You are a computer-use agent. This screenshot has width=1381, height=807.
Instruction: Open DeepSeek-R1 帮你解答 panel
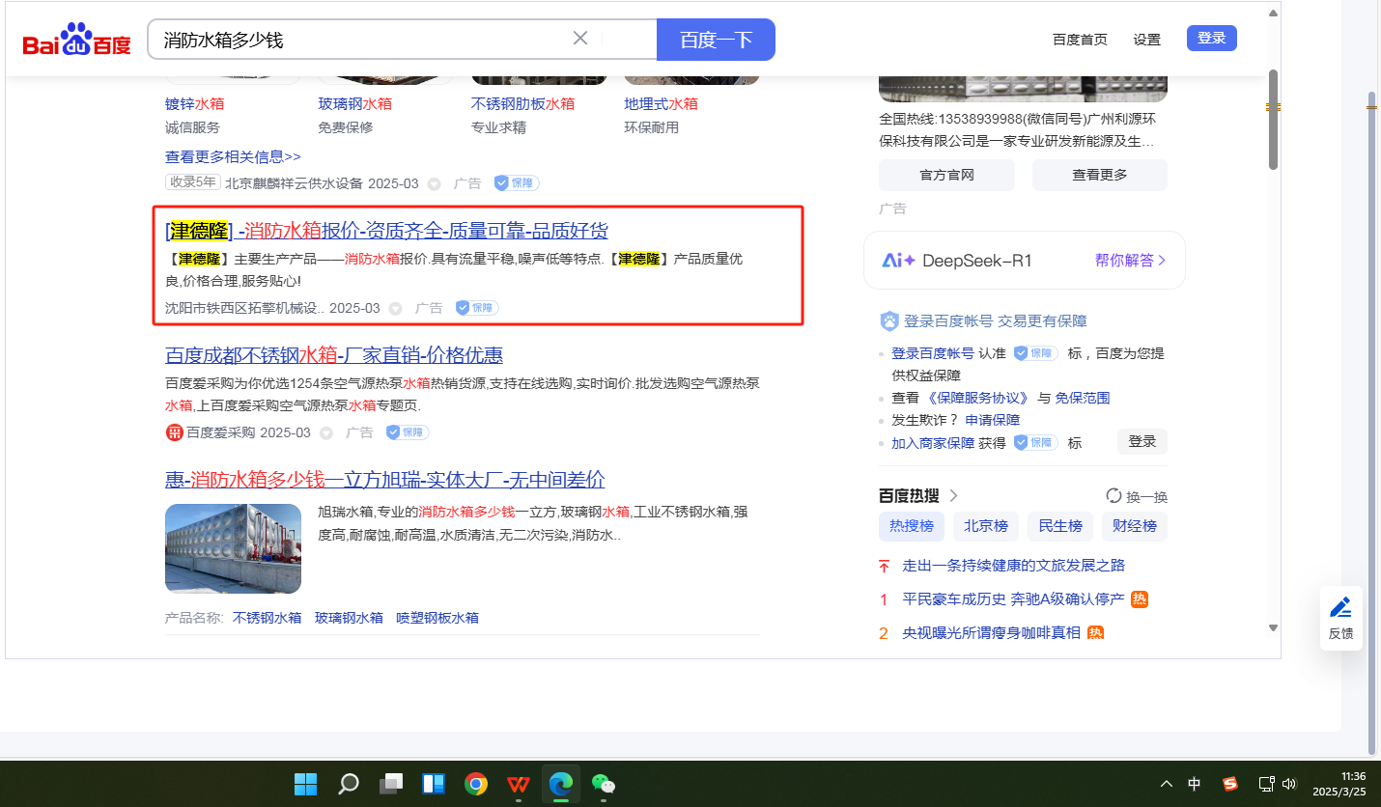point(1130,261)
